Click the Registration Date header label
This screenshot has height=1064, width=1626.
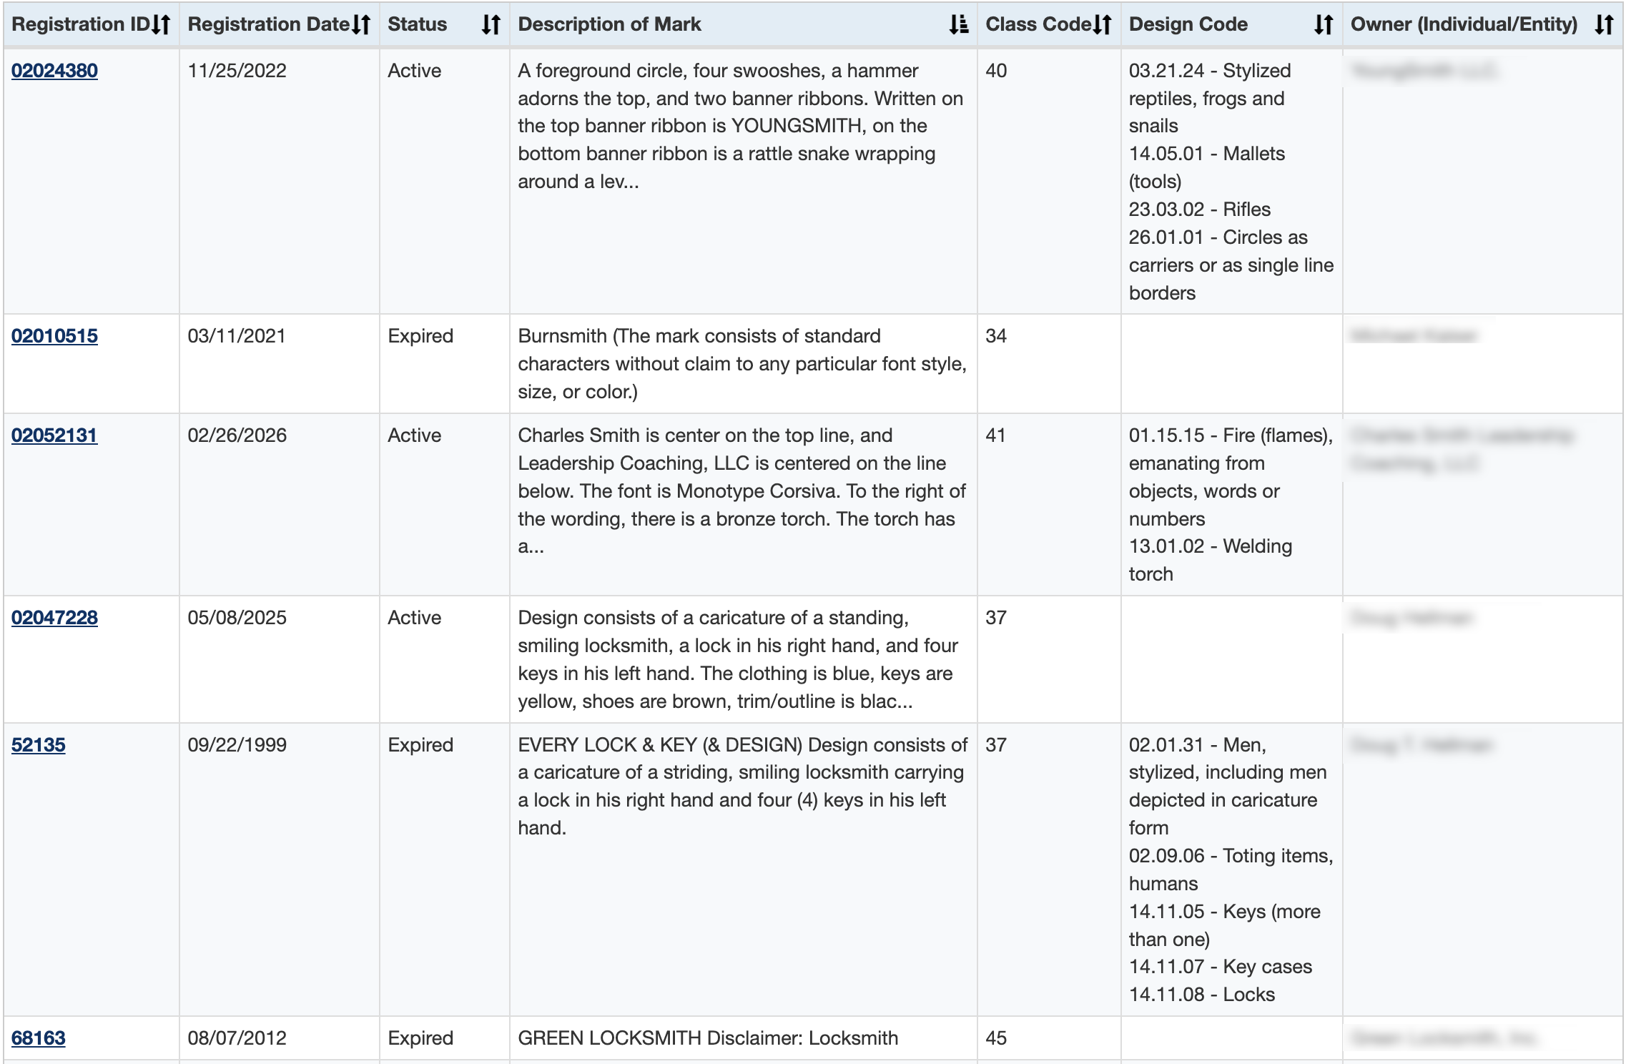[269, 24]
